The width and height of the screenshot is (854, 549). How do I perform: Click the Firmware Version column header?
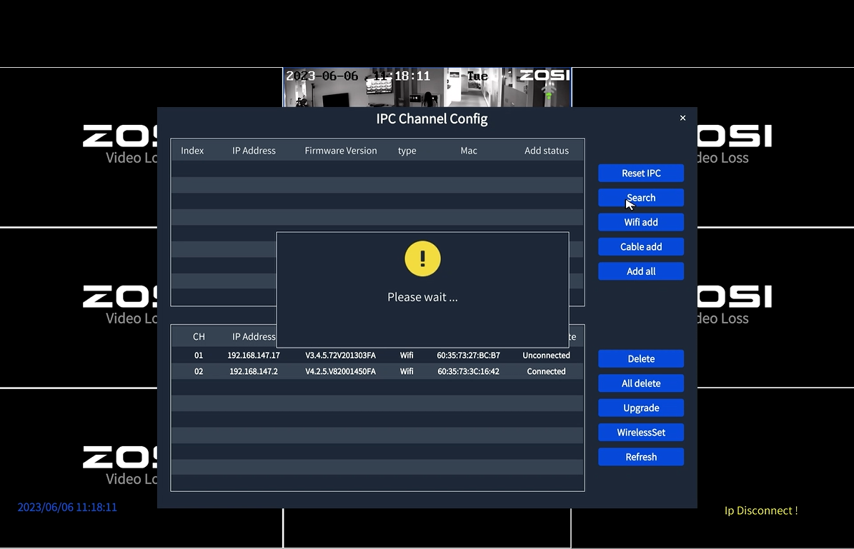341,151
